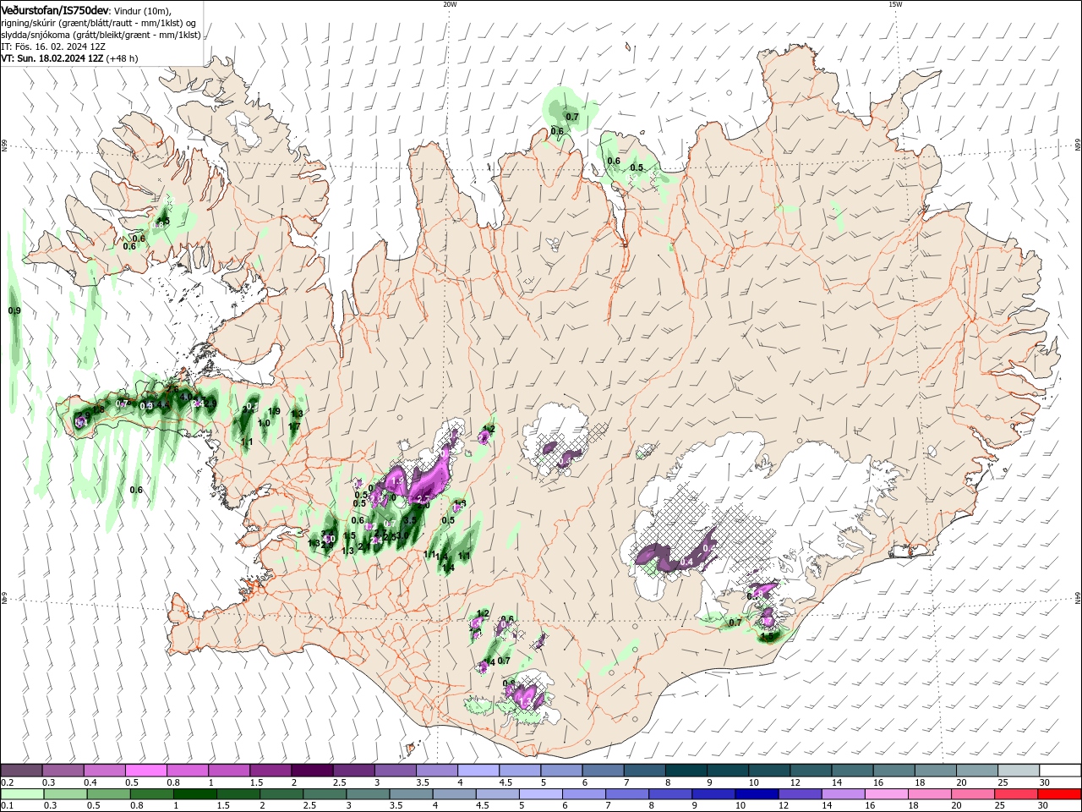
Task: Select the rain legend swatch between 8 and 9
Action: point(669,794)
